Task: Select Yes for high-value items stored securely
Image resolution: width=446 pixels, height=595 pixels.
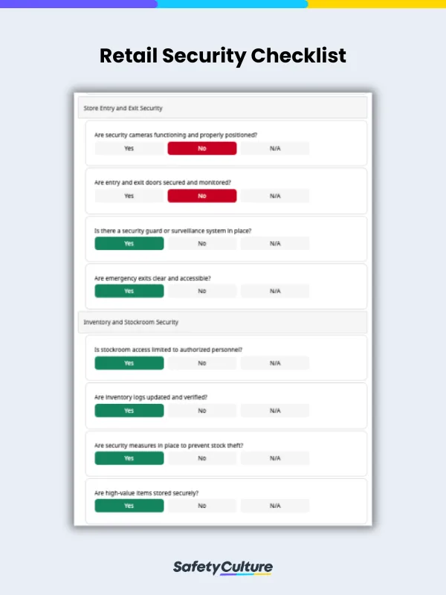Action: click(x=129, y=506)
